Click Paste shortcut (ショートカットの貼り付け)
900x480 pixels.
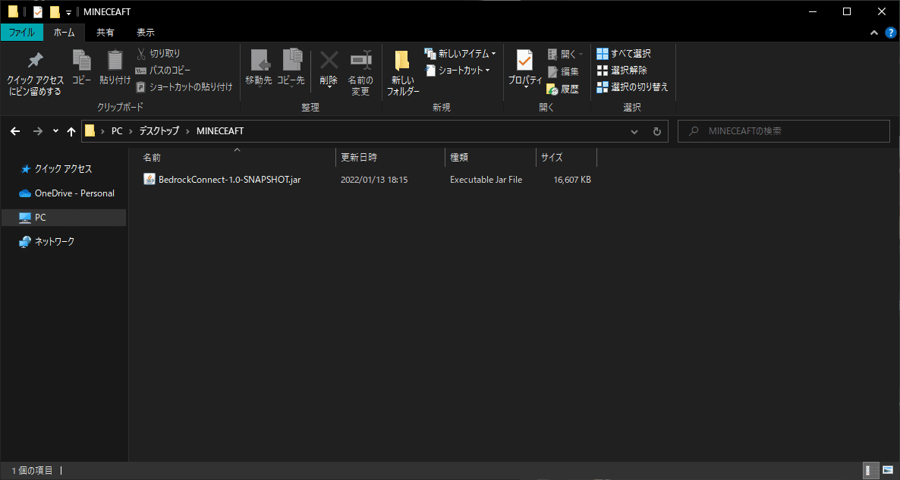(x=184, y=87)
